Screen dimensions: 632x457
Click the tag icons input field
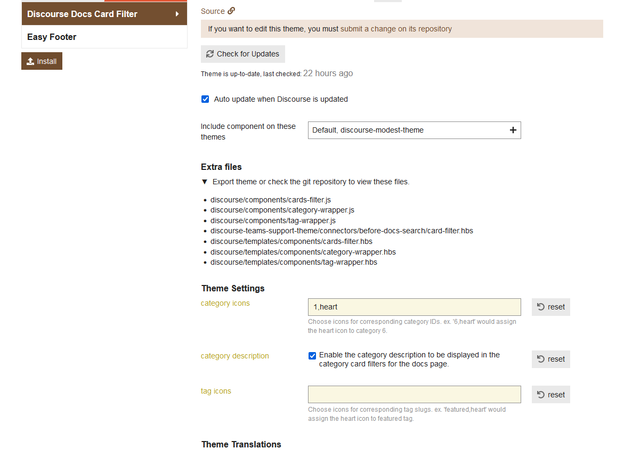[415, 395]
